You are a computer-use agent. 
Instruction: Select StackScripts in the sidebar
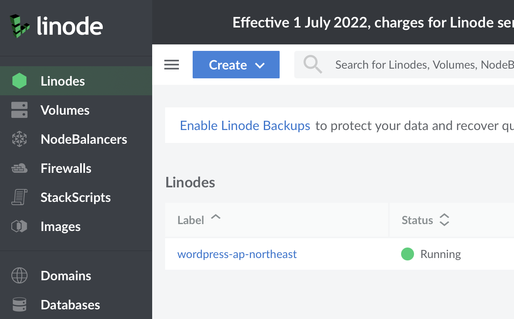pyautogui.click(x=76, y=197)
